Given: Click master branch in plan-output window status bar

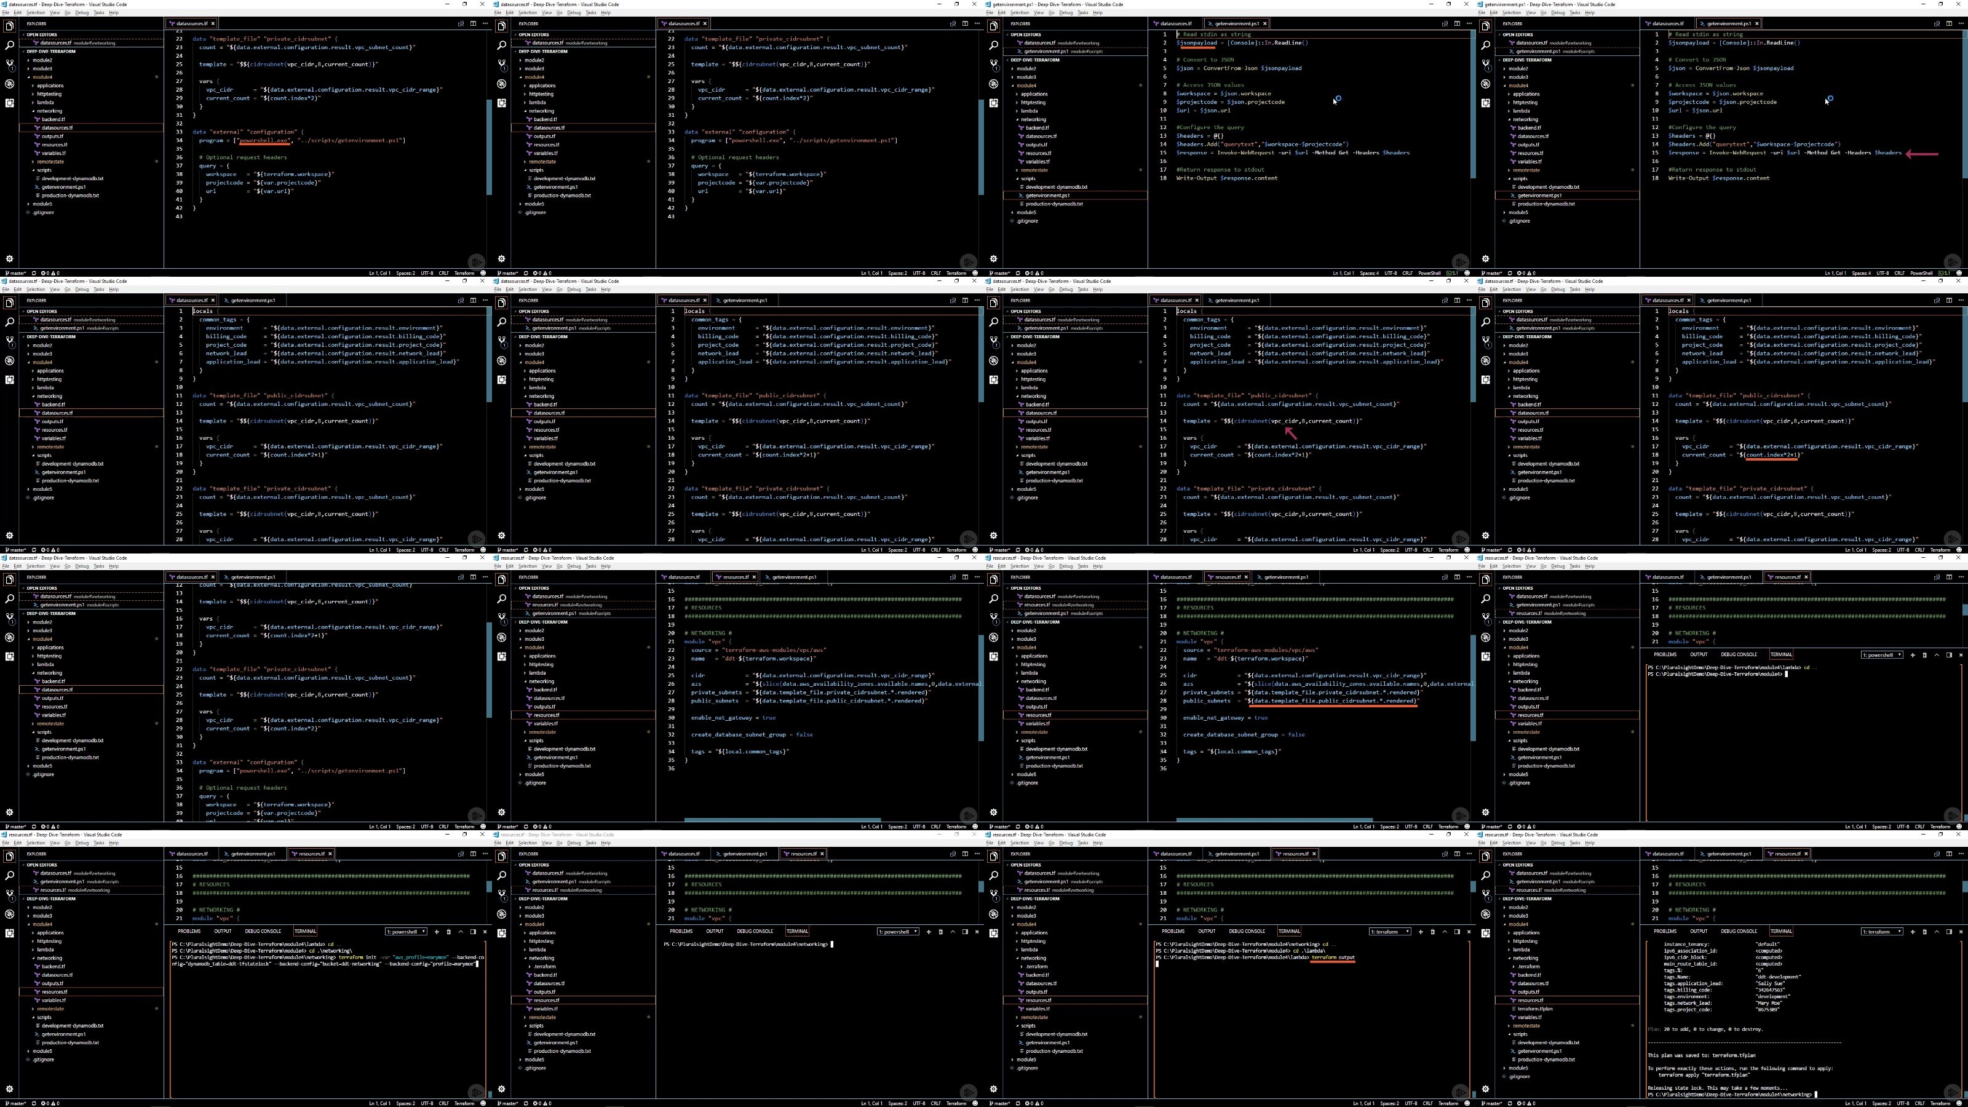Looking at the screenshot, I should click(x=1492, y=1103).
